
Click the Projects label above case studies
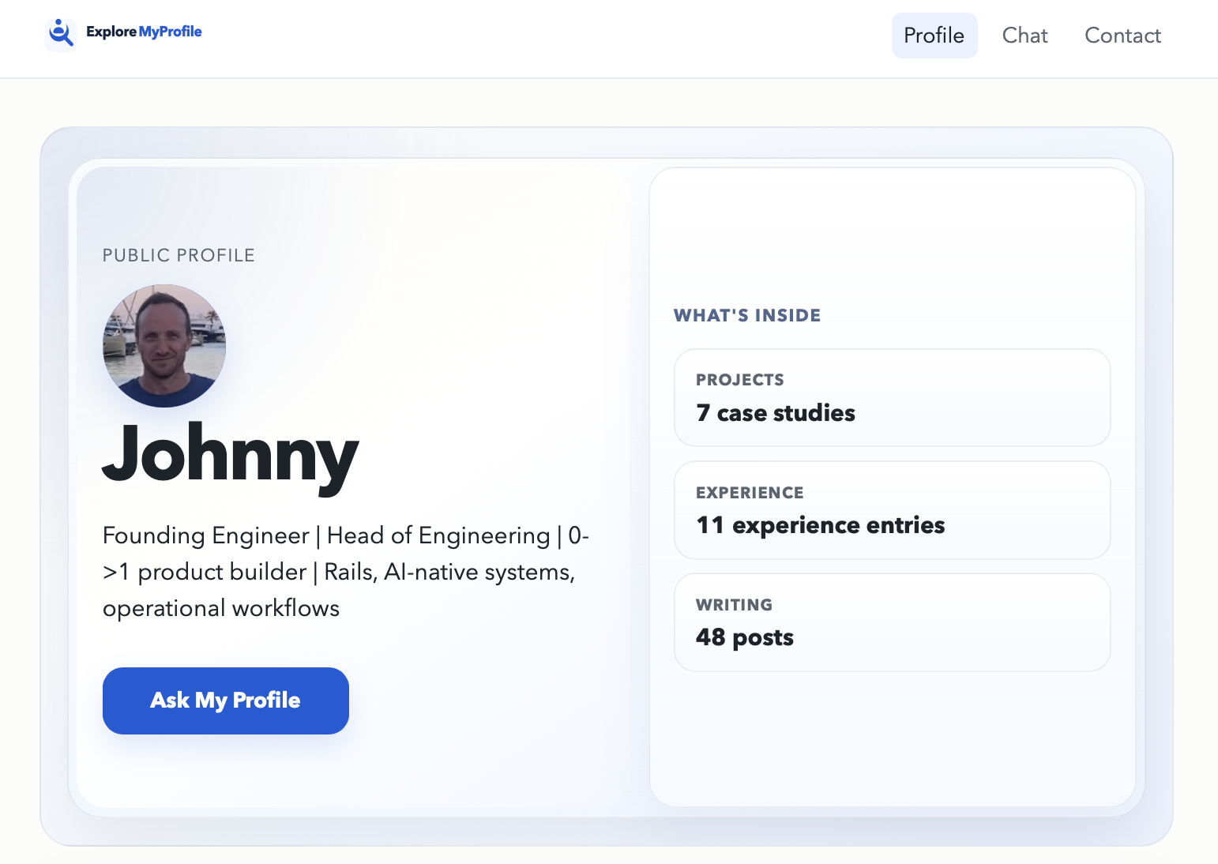739,379
